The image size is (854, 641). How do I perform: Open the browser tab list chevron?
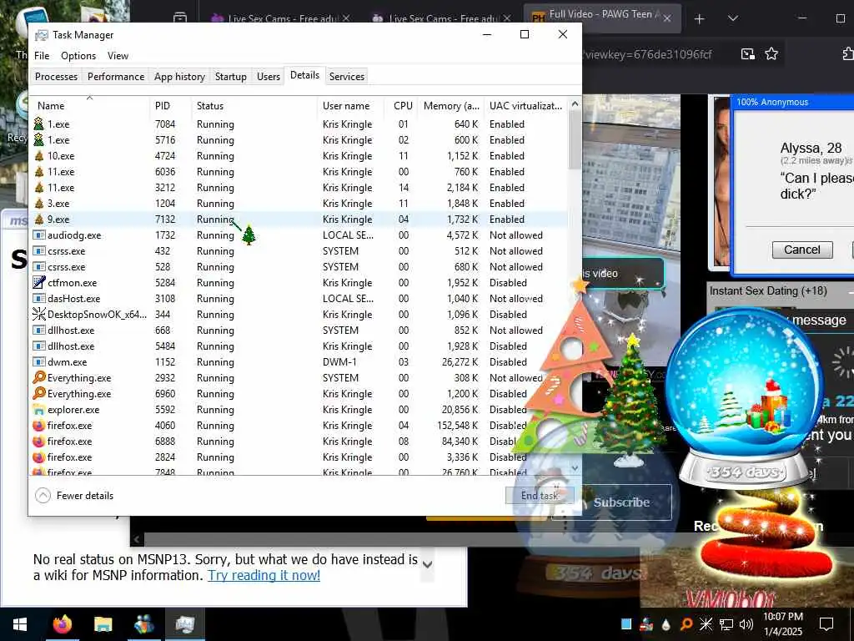733,18
